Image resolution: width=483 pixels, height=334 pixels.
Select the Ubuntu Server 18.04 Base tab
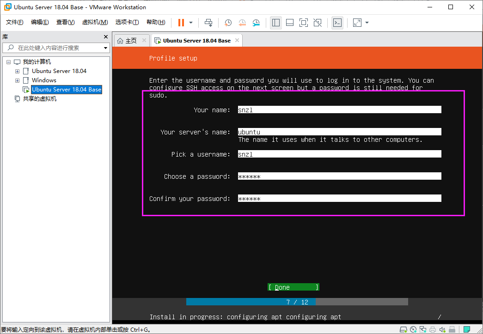coord(197,41)
